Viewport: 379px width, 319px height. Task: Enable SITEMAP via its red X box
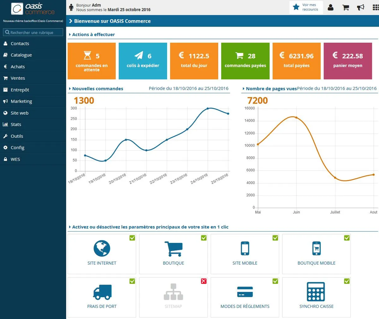[x=204, y=281]
